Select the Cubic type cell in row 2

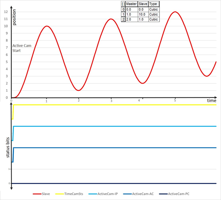[154, 19]
